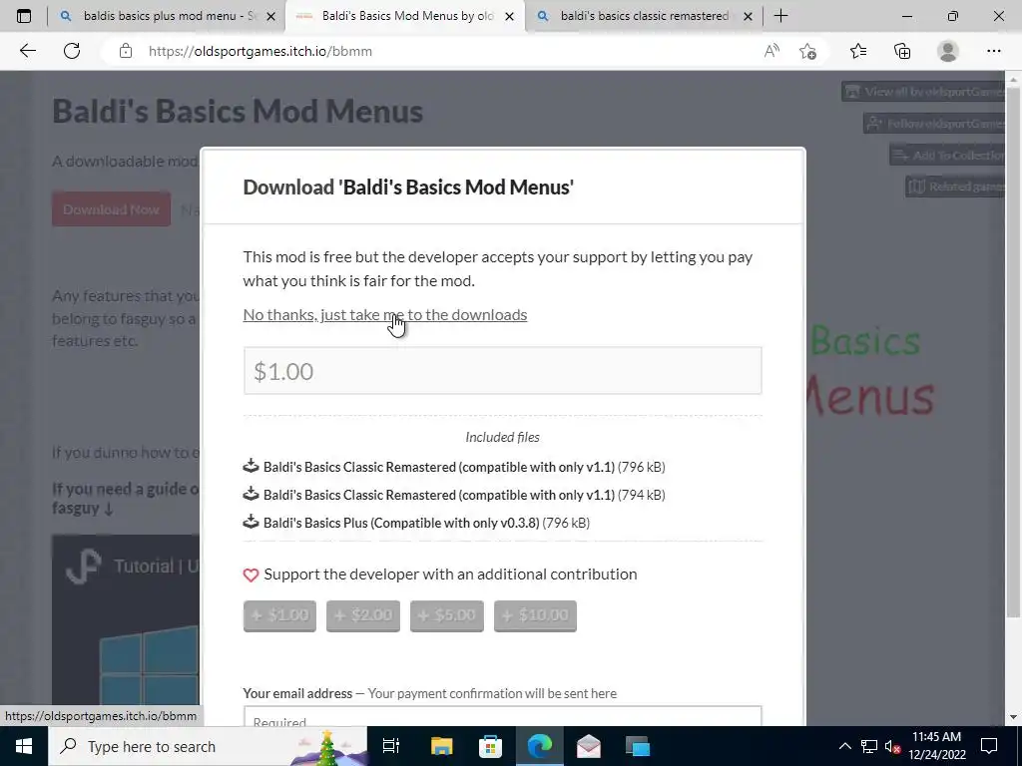Click No thanks, take me to downloads link
1022x766 pixels.
(x=384, y=314)
